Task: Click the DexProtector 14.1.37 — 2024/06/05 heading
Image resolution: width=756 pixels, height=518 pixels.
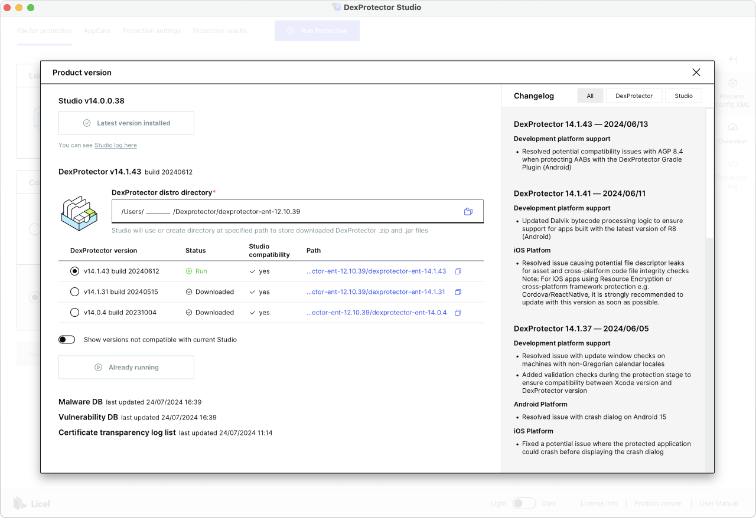Action: coord(581,329)
